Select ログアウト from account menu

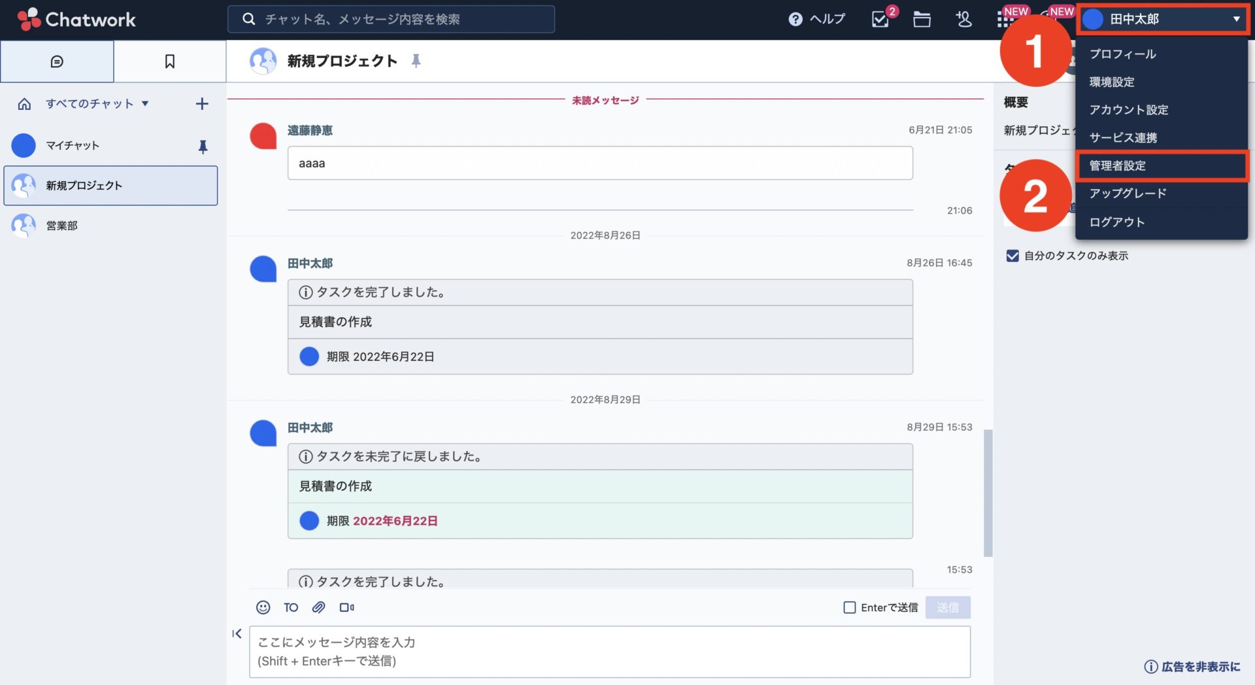pyautogui.click(x=1117, y=222)
